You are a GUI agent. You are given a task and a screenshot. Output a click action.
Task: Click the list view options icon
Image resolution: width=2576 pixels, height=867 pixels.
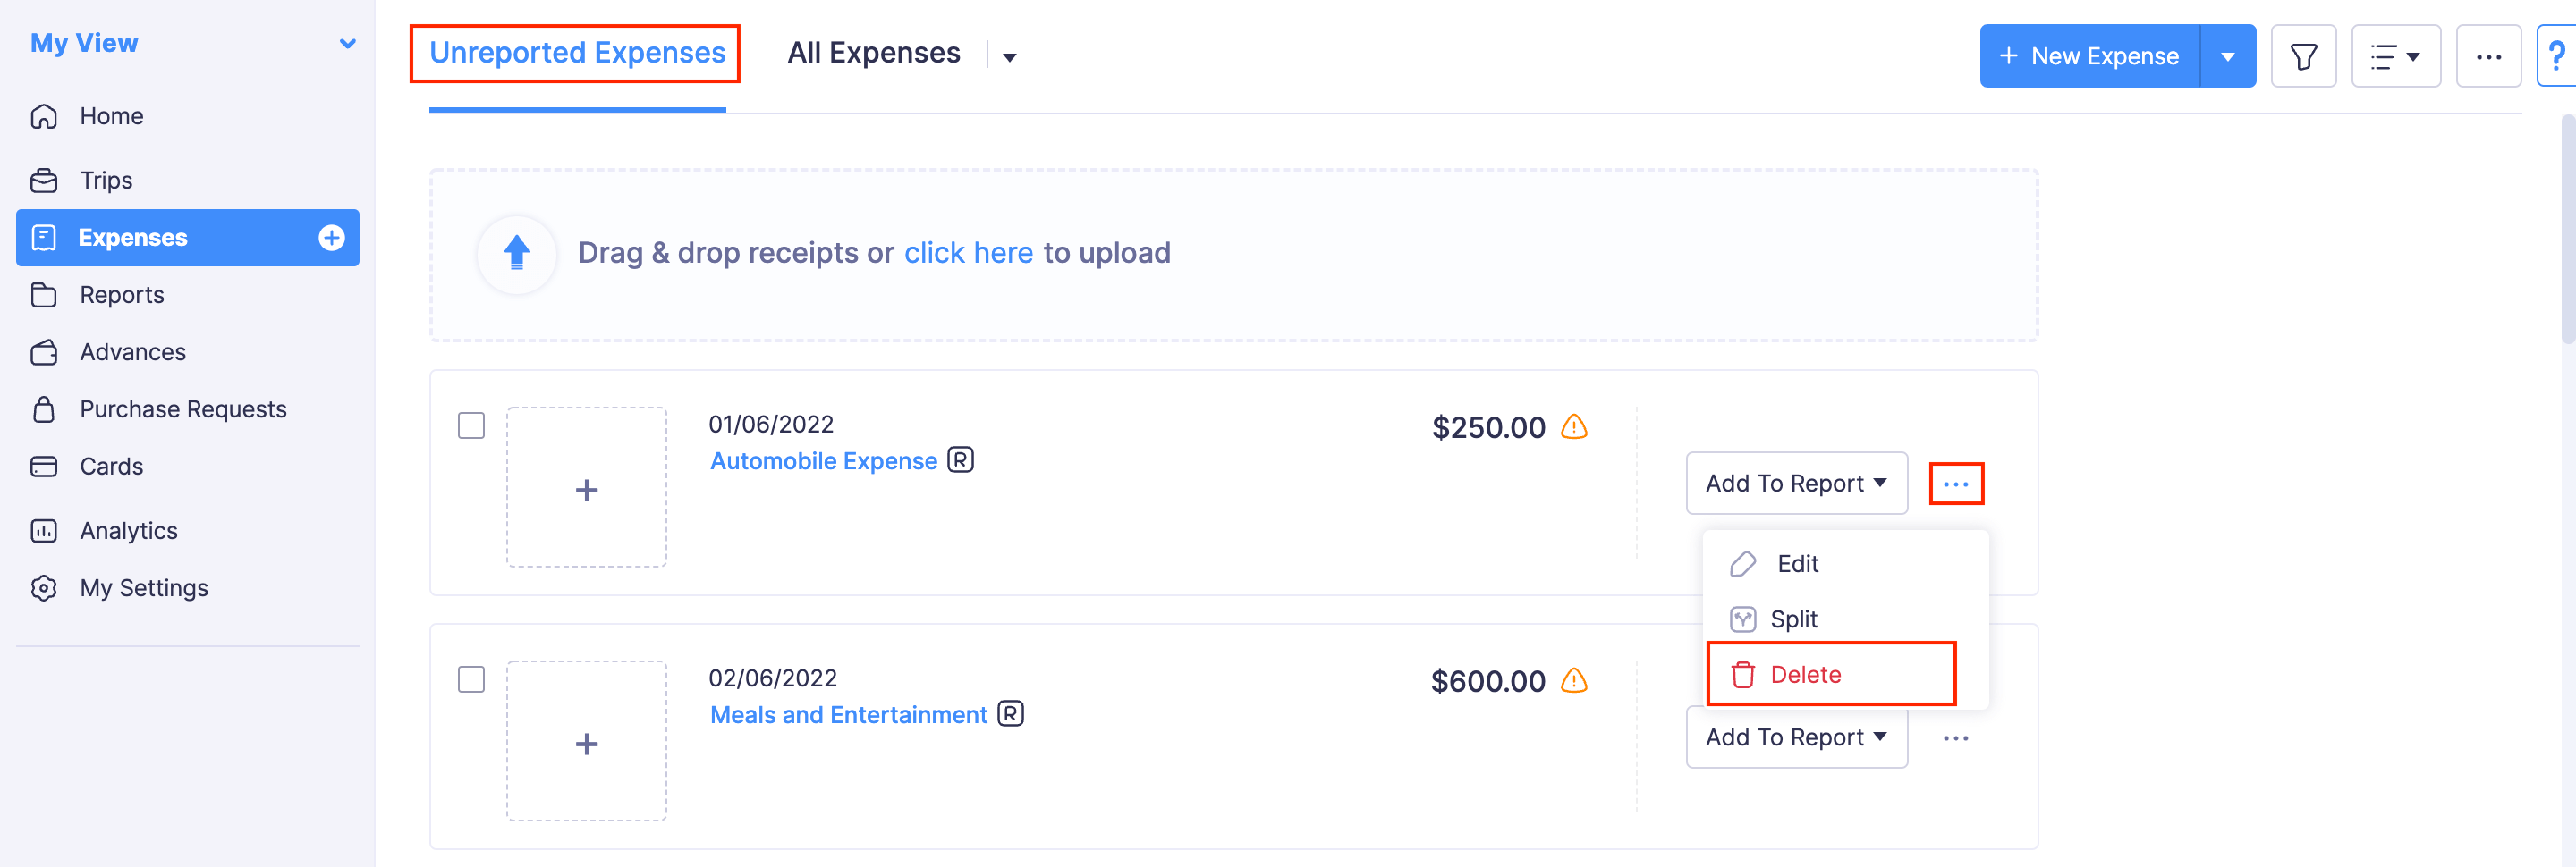pyautogui.click(x=2396, y=56)
